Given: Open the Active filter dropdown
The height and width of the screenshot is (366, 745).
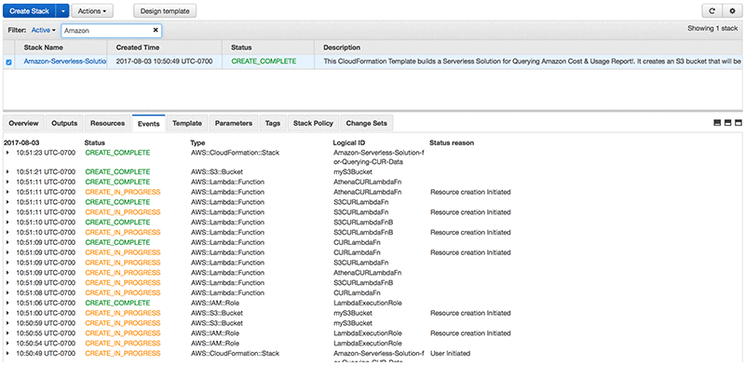Looking at the screenshot, I should point(43,30).
